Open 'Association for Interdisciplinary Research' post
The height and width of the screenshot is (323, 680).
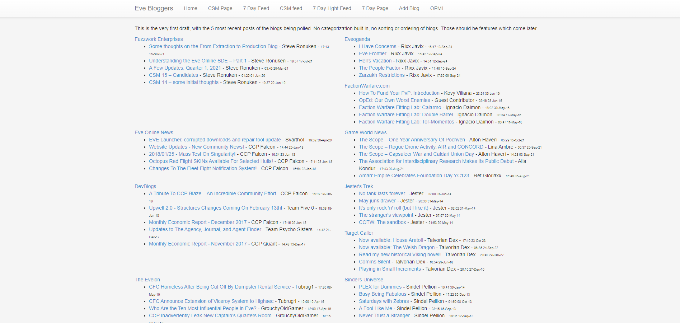coord(436,161)
